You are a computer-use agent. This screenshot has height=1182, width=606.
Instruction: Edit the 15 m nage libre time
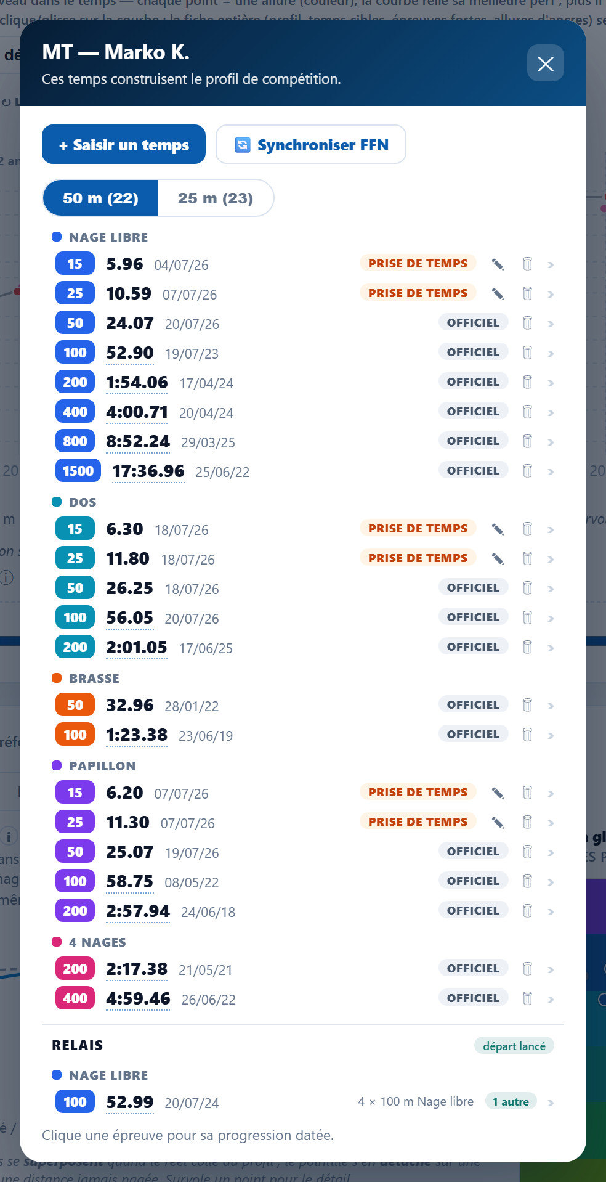(x=498, y=264)
